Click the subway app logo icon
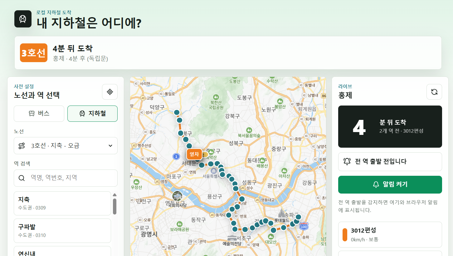 (x=23, y=19)
